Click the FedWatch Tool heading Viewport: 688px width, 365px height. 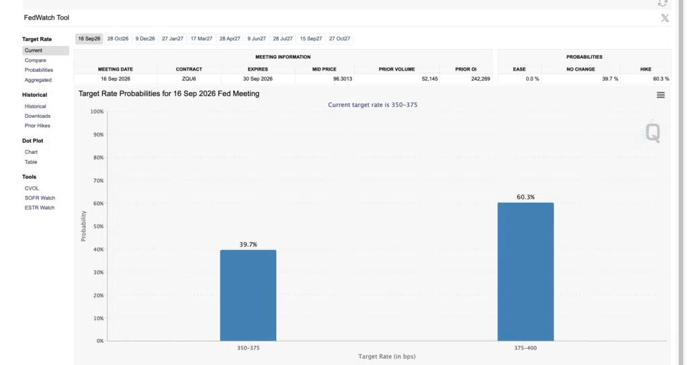(46, 17)
